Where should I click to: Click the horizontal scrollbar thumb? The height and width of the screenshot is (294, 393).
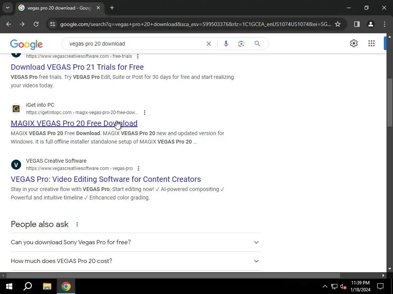pyautogui.click(x=173, y=276)
